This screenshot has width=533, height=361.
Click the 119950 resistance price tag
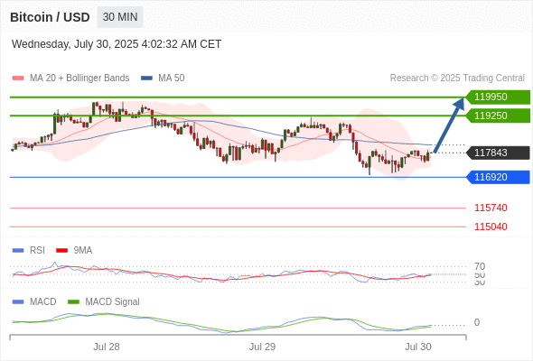[498, 97]
